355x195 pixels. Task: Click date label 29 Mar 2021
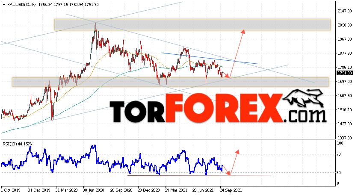176,190
